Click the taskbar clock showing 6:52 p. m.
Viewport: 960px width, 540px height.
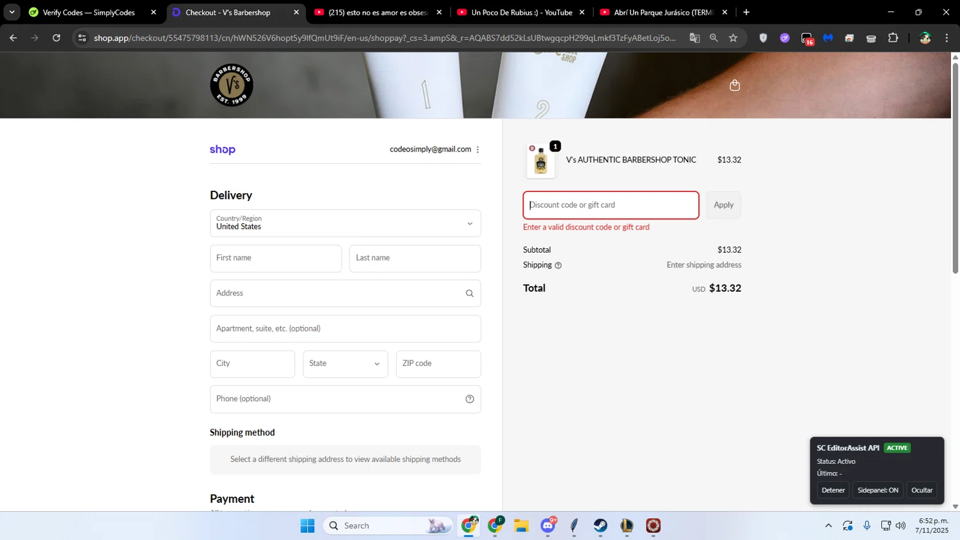coord(932,526)
